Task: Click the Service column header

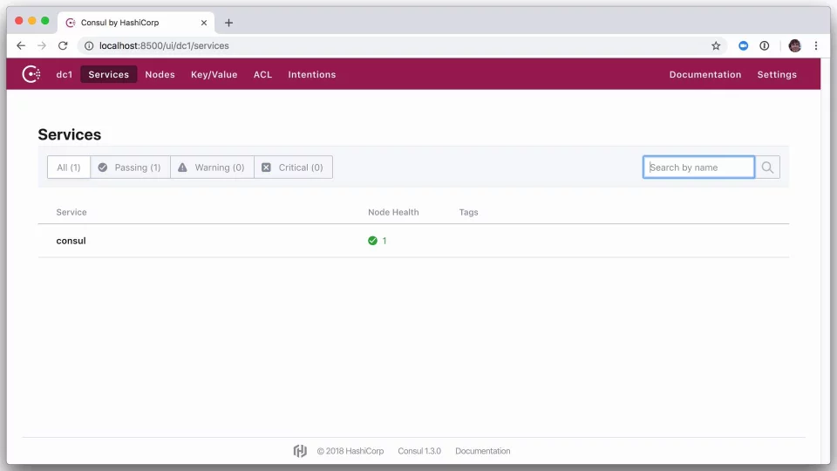Action: click(71, 212)
